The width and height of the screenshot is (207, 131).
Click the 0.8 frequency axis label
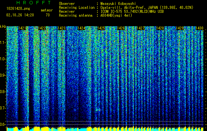point(3,92)
